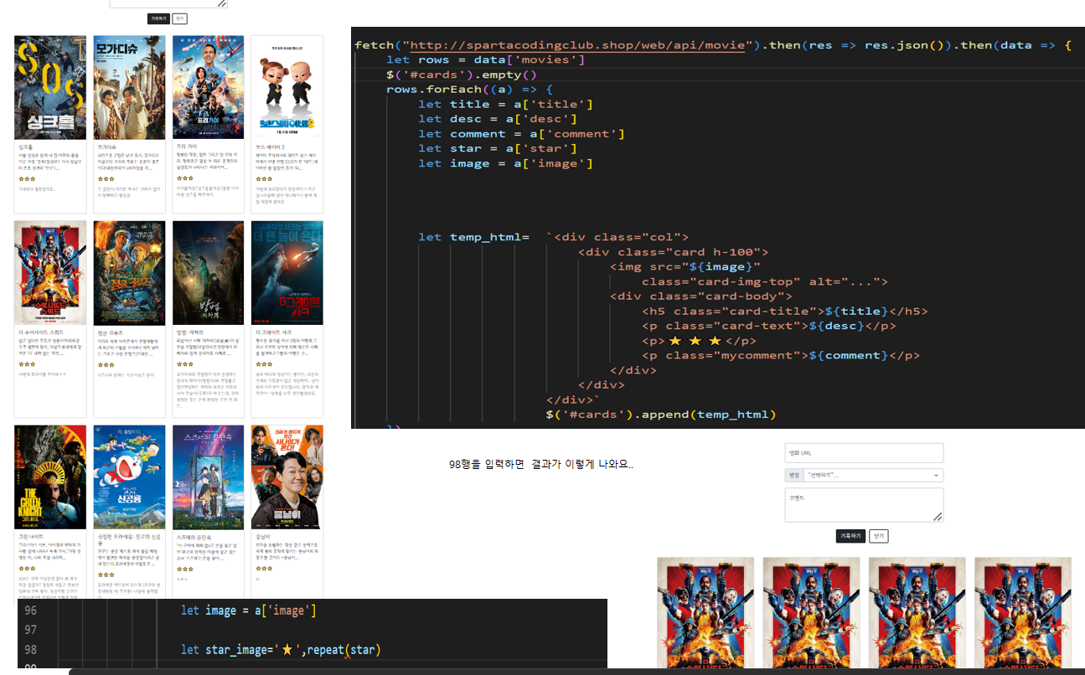Click the Green Knight movie poster

pos(50,477)
